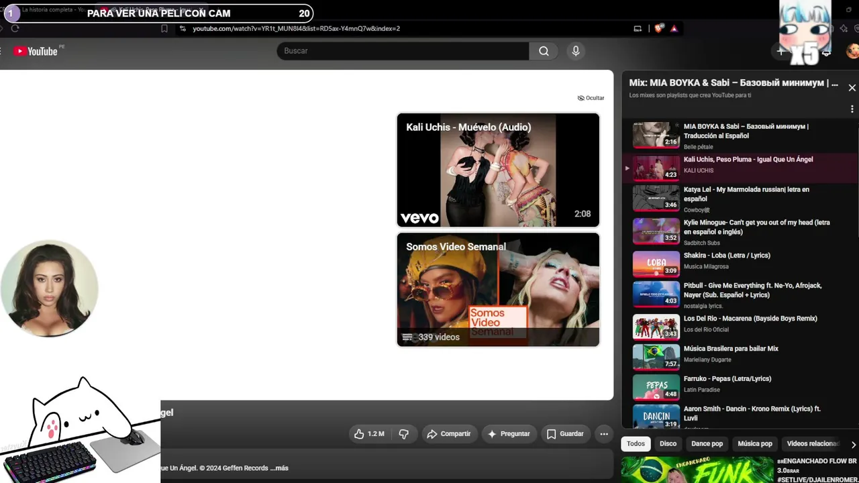Click the Sadbitch Subs channel name
Screen dimensions: 859x483
coord(702,243)
